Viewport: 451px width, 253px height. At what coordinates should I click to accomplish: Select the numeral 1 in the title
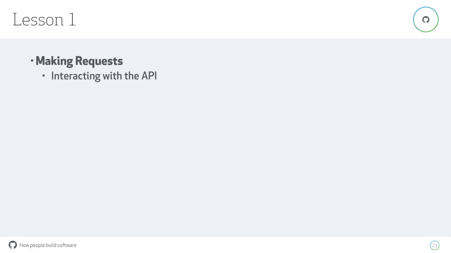[72, 19]
